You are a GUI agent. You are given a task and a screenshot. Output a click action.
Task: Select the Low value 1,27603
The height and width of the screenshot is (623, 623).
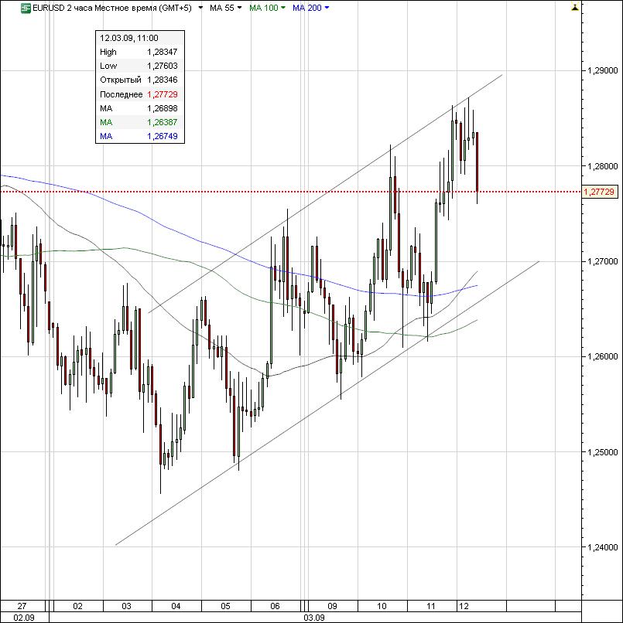click(x=163, y=66)
